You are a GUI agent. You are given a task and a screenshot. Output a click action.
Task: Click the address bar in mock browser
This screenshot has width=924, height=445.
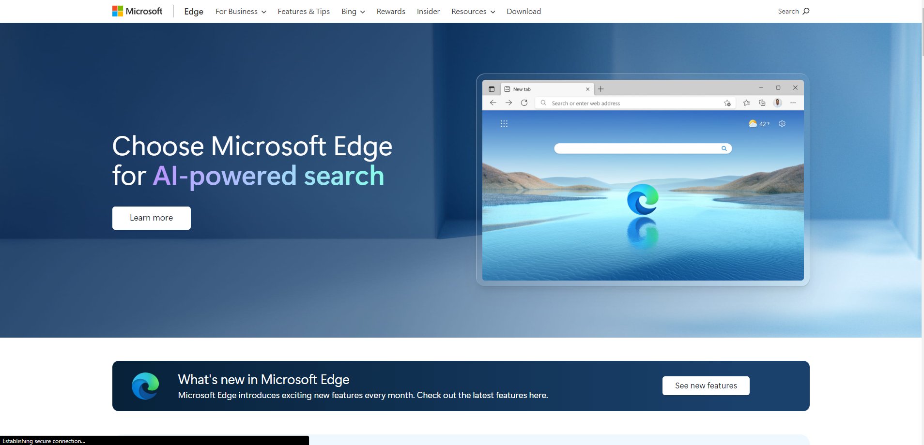pos(634,103)
